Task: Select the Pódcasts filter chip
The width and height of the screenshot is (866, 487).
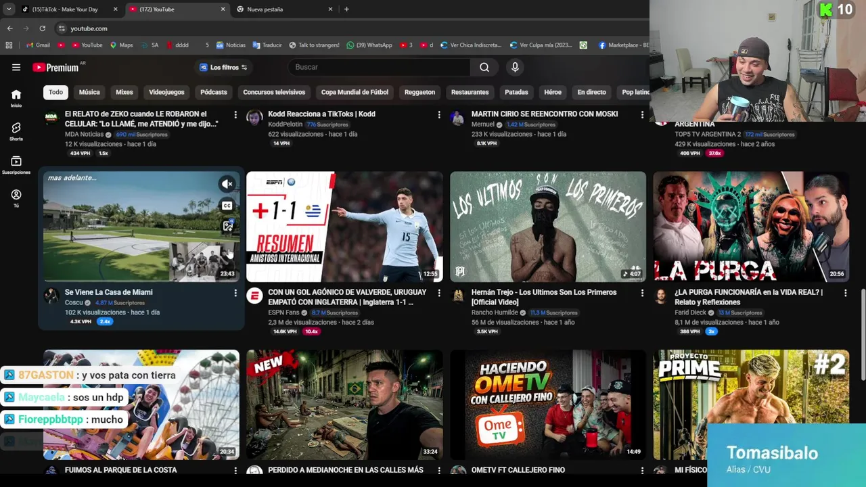Action: [x=214, y=92]
